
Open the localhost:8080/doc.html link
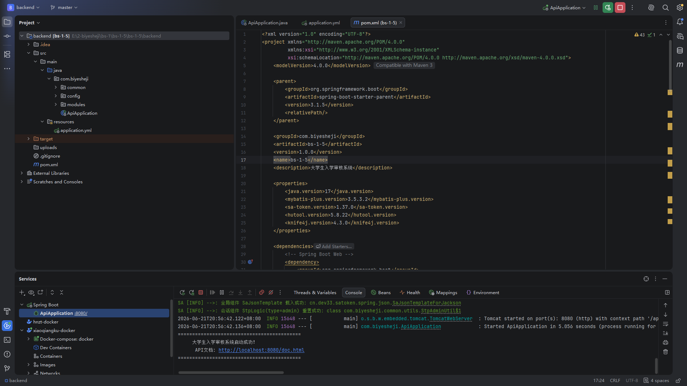coord(261,350)
